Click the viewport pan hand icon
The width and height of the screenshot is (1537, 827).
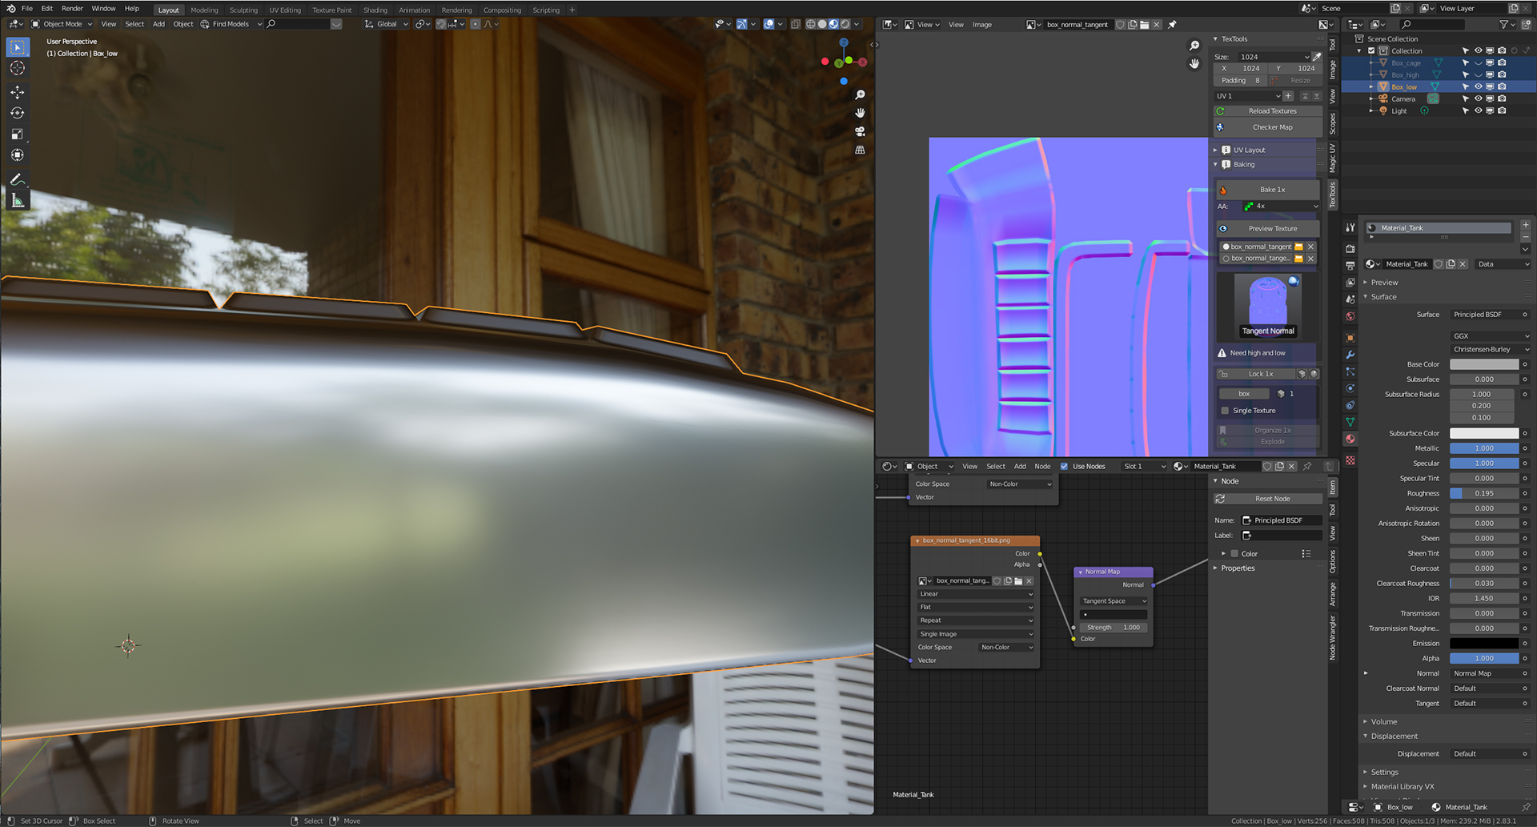[x=861, y=113]
